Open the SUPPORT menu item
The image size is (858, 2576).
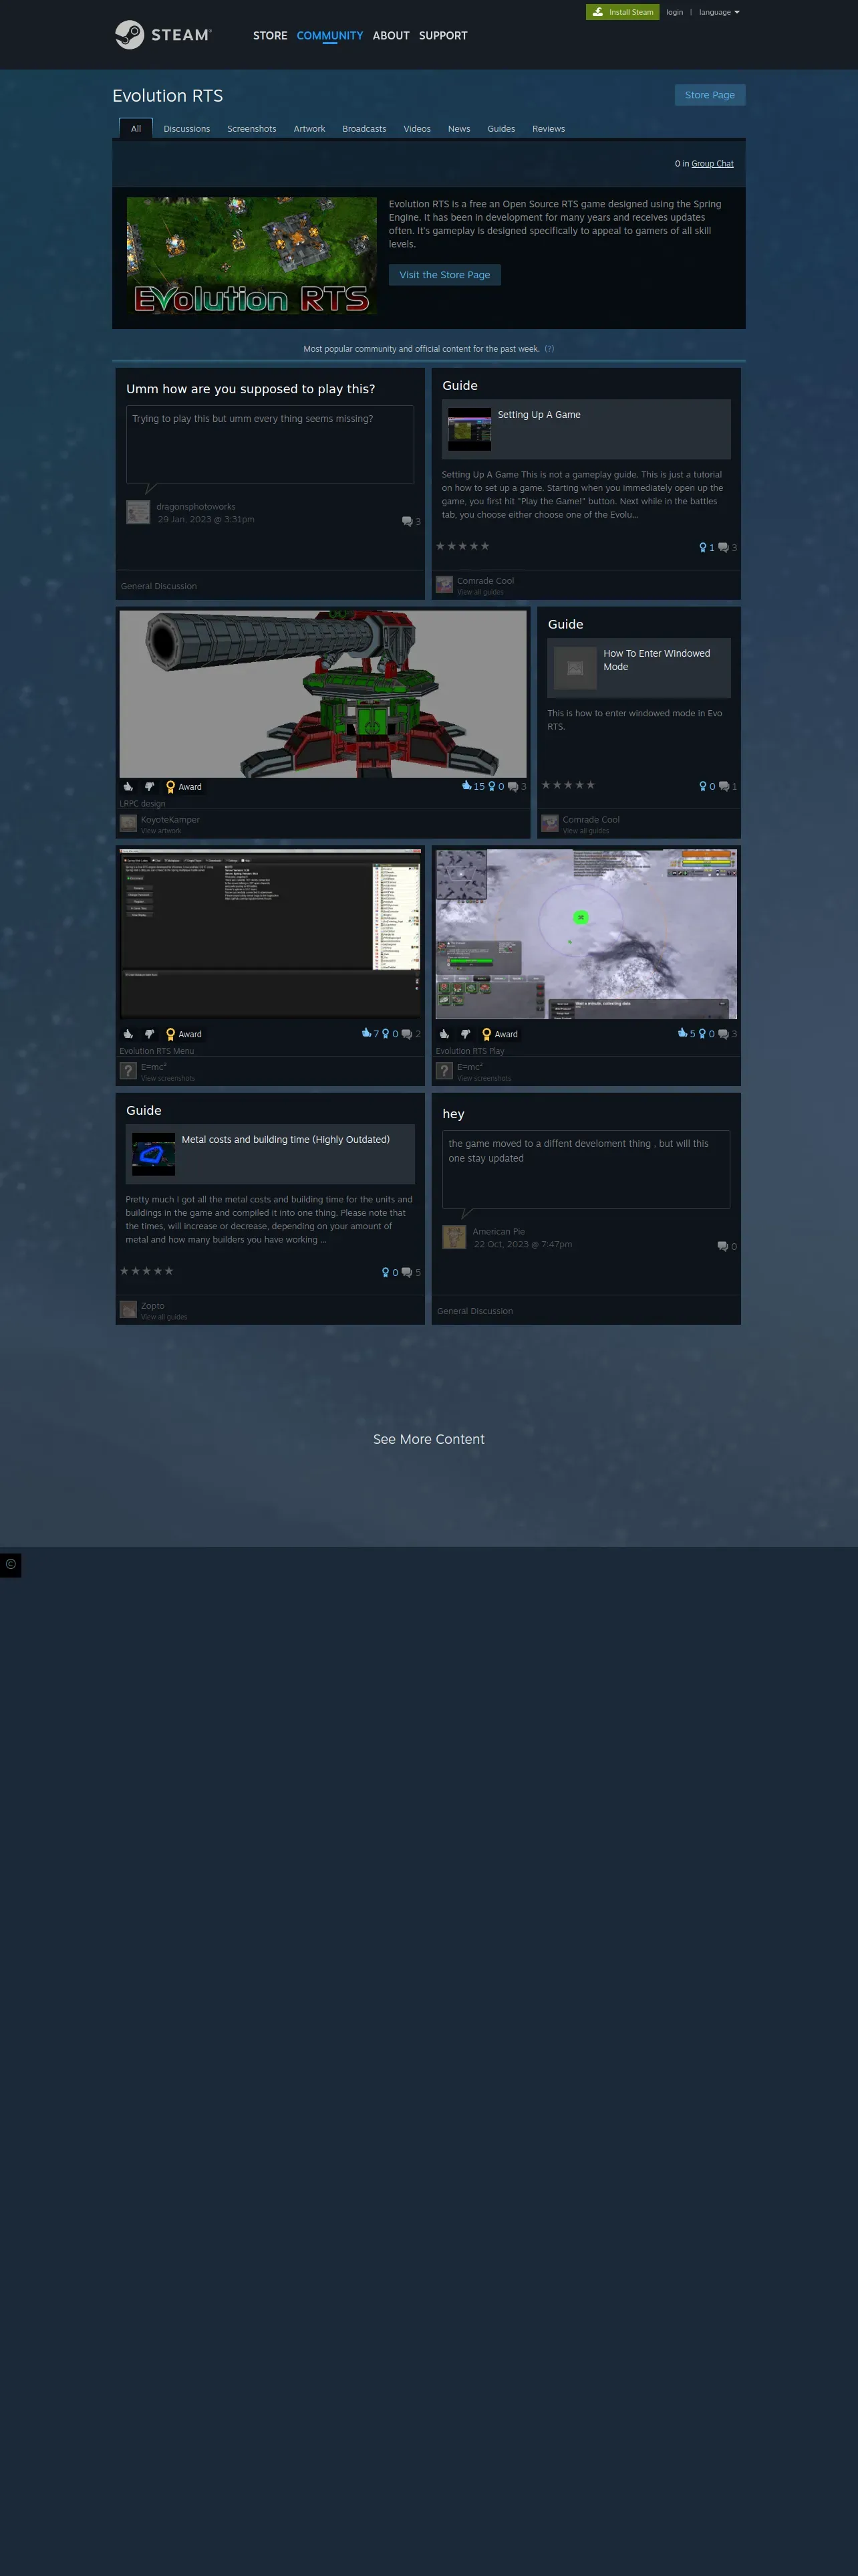(x=442, y=35)
